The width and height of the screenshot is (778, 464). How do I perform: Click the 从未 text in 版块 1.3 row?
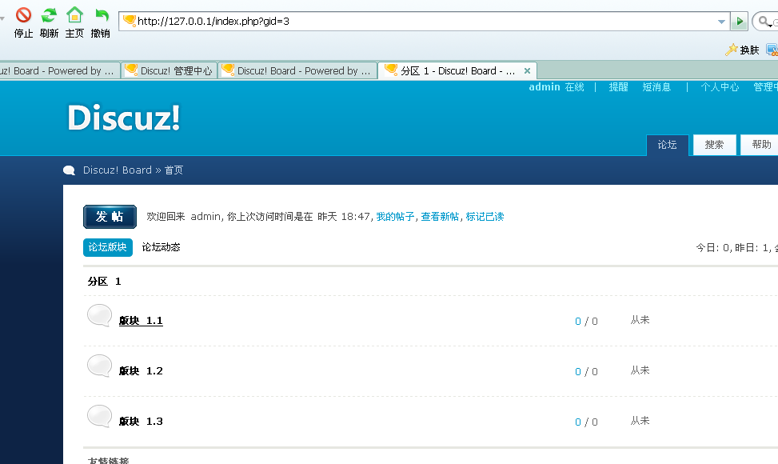point(640,422)
